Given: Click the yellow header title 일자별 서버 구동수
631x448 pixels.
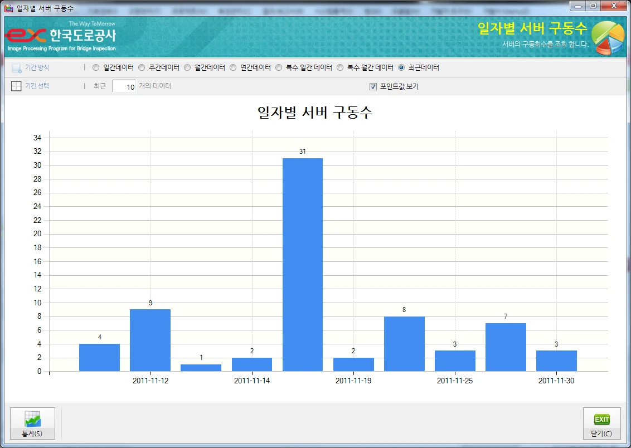Looking at the screenshot, I should 532,28.
